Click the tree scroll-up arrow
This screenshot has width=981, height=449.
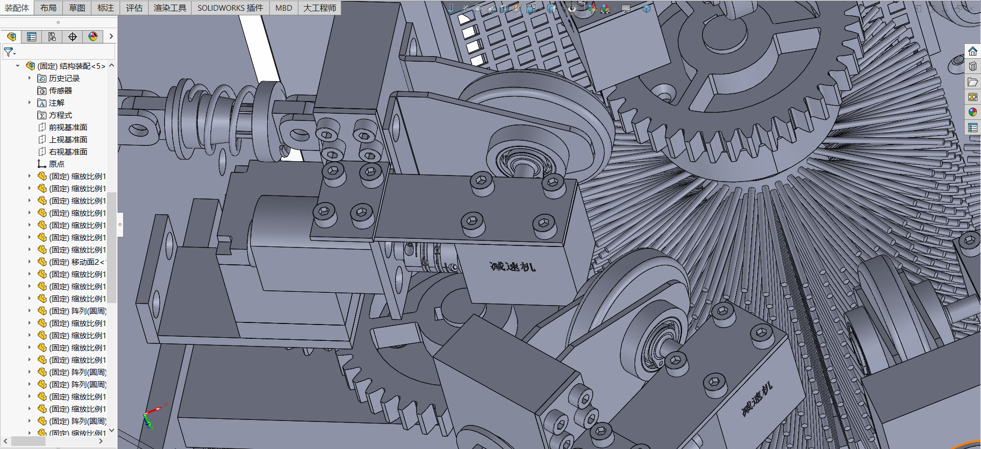pyautogui.click(x=112, y=65)
